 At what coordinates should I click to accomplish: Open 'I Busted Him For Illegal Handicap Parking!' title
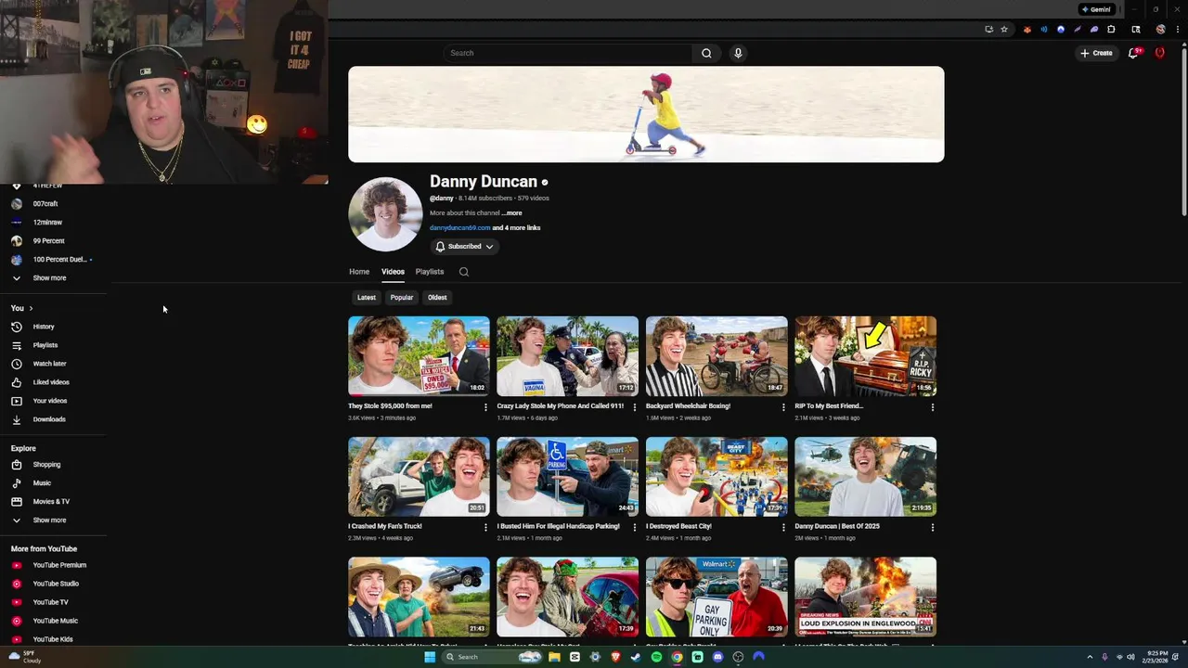558,527
